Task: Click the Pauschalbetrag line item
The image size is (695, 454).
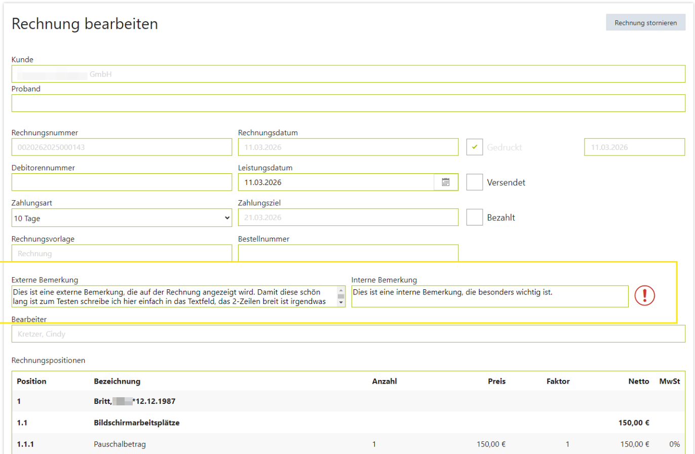Action: tap(120, 444)
